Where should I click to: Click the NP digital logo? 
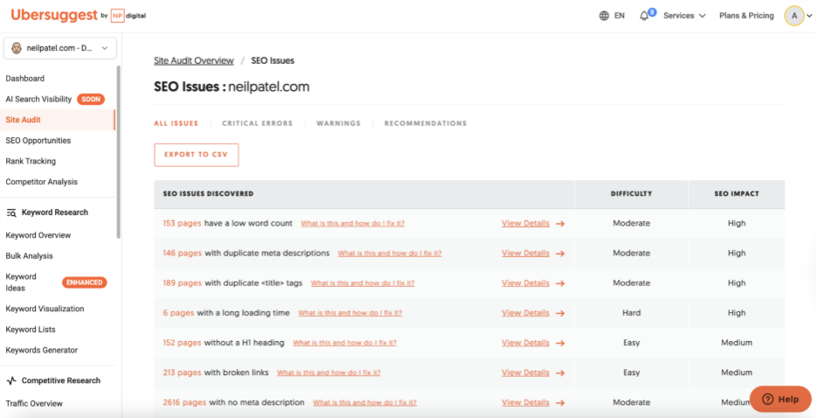(x=128, y=16)
